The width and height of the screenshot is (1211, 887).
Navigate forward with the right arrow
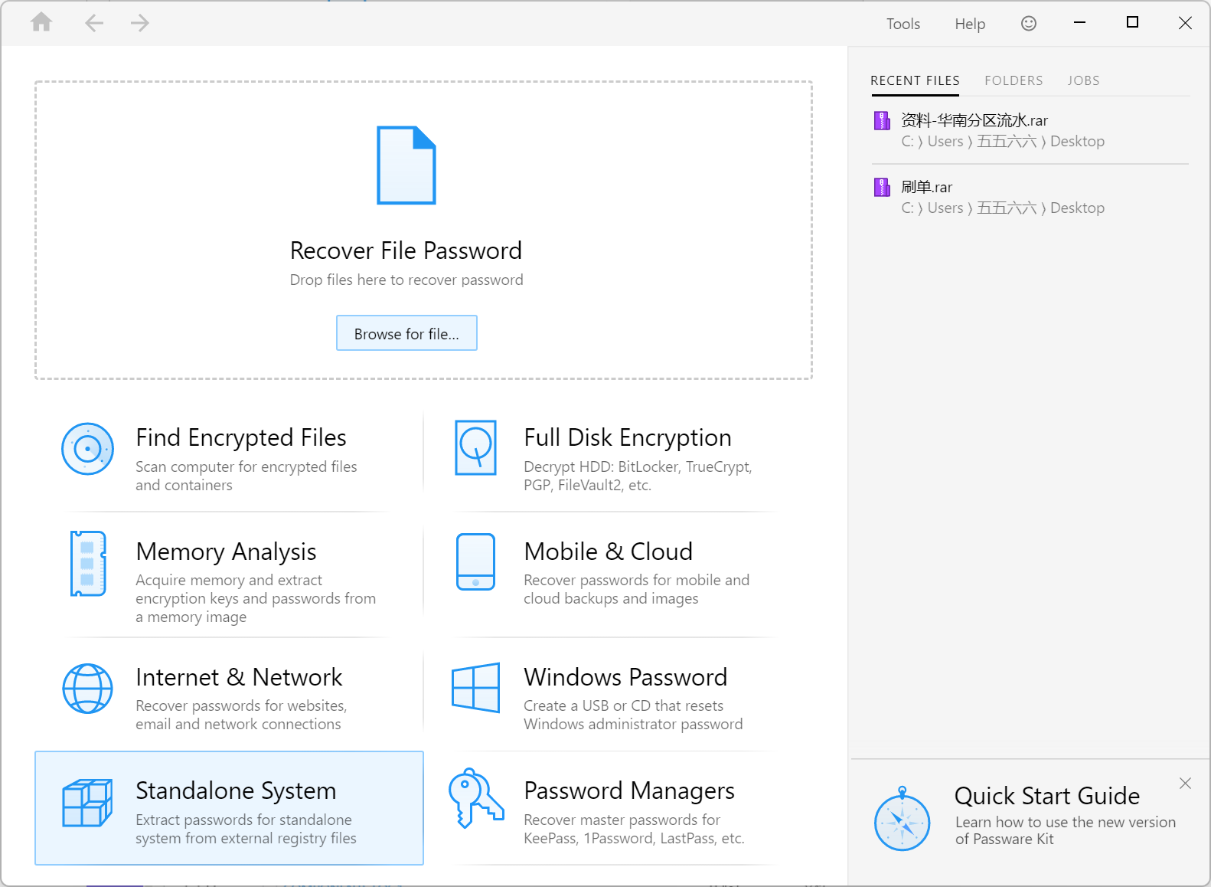pos(140,23)
